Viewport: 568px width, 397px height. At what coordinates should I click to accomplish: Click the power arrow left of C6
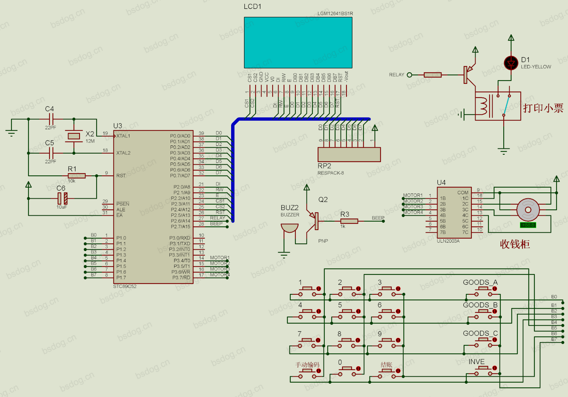(28, 185)
